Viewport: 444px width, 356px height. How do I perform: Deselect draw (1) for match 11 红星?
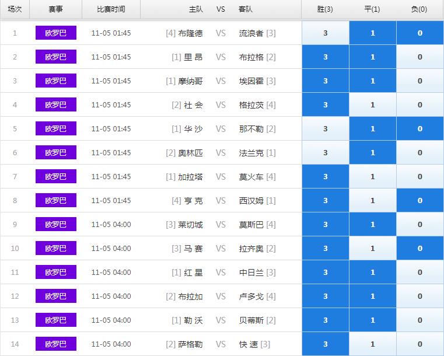[x=373, y=272]
